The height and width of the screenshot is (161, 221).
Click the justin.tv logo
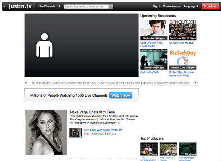click(x=20, y=6)
